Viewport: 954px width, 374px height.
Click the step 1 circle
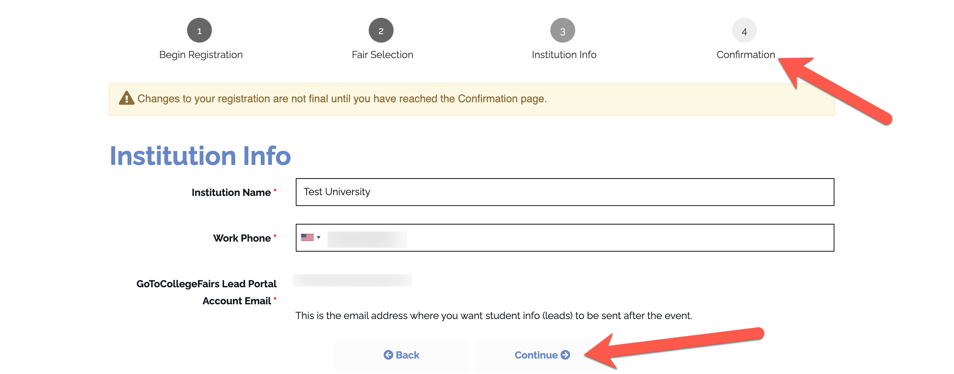[199, 31]
